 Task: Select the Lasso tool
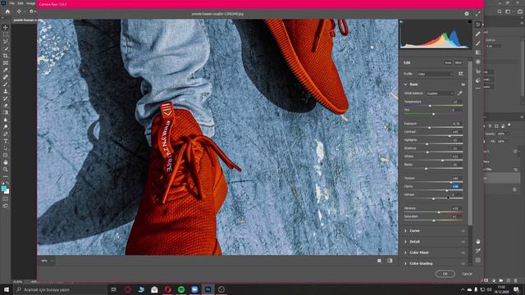pos(6,41)
